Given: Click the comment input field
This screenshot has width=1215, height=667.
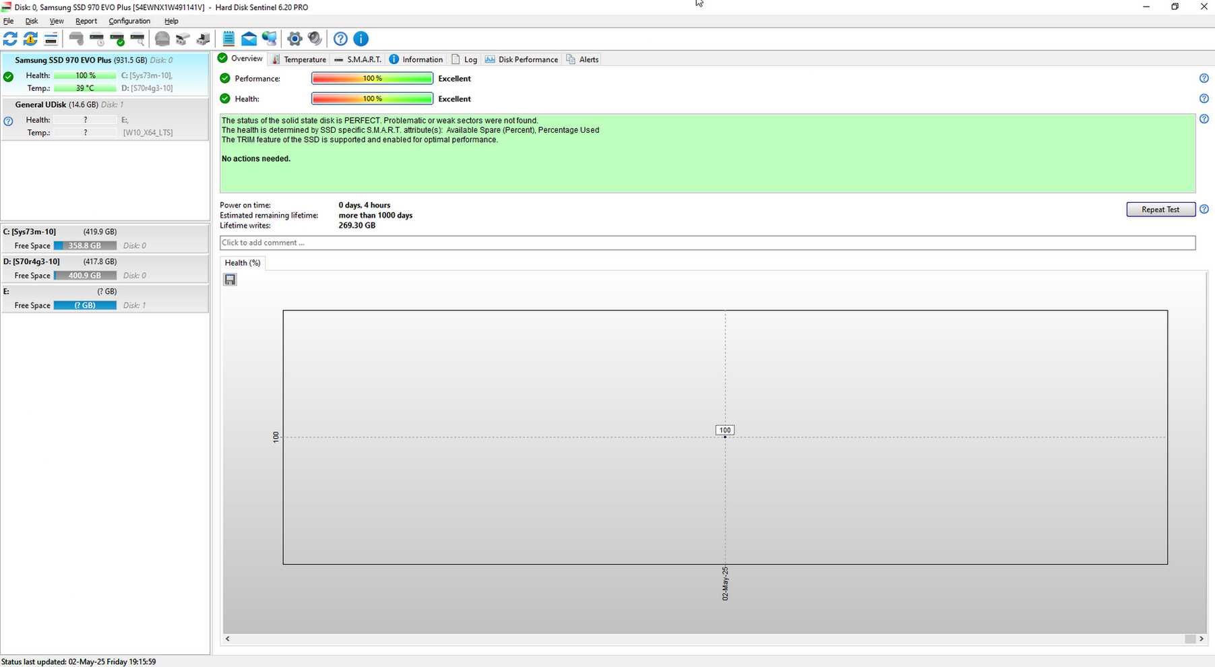Looking at the screenshot, I should [x=708, y=243].
